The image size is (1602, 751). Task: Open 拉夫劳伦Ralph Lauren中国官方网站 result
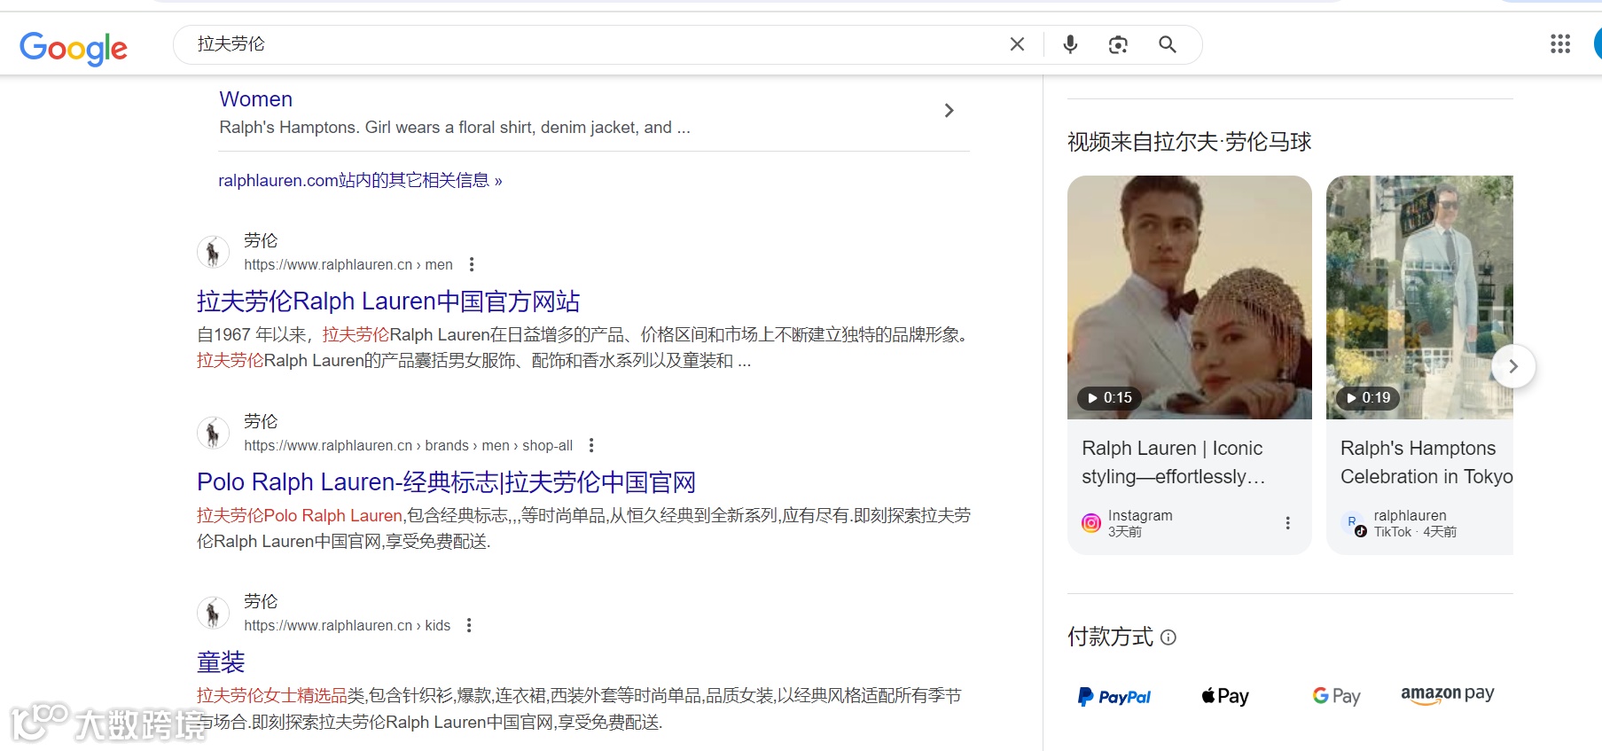(388, 301)
